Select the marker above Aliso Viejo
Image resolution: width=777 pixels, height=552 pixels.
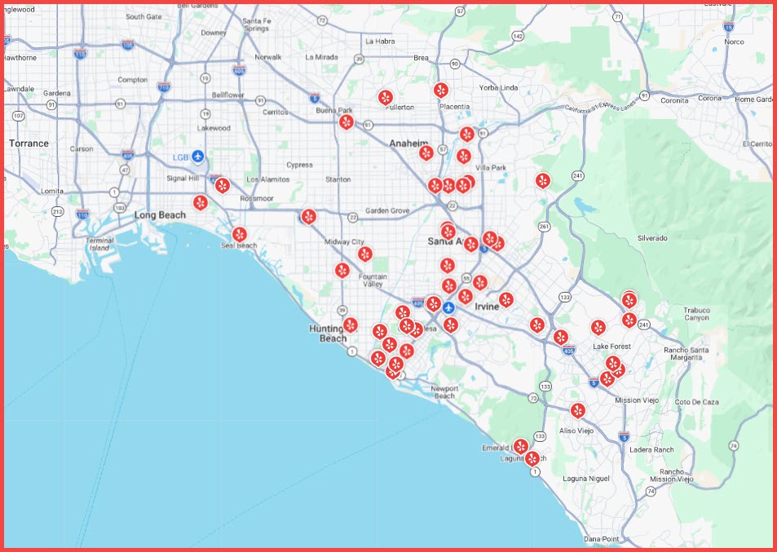[578, 410]
